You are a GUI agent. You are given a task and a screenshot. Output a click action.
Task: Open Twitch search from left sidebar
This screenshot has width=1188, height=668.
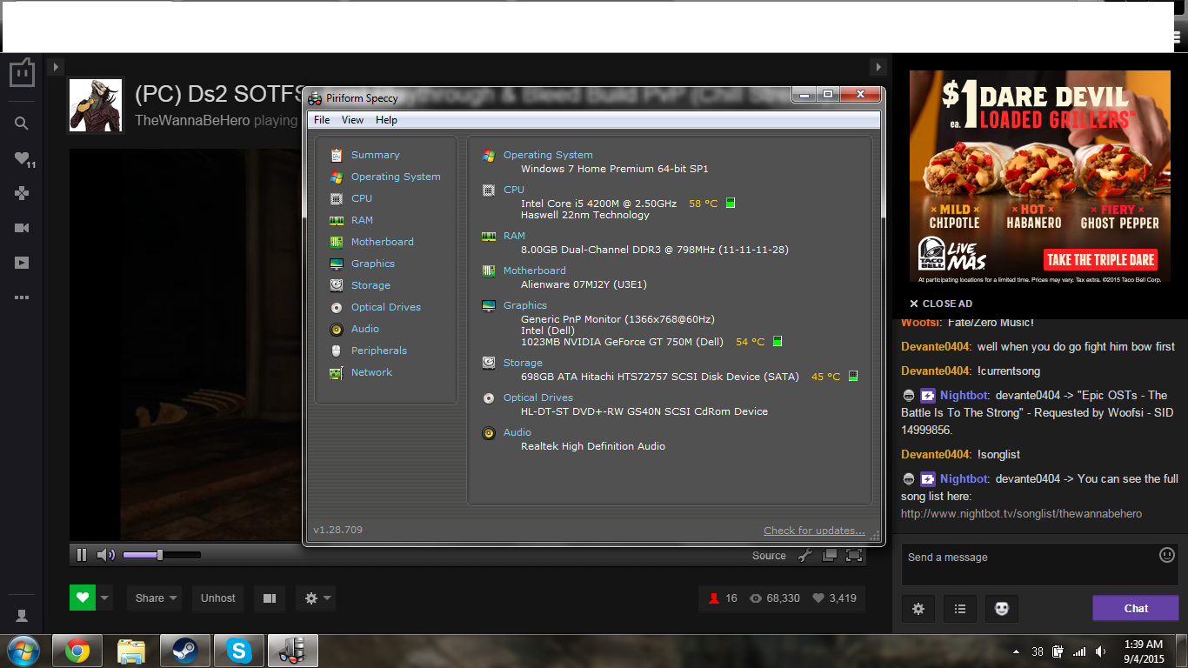tap(22, 124)
